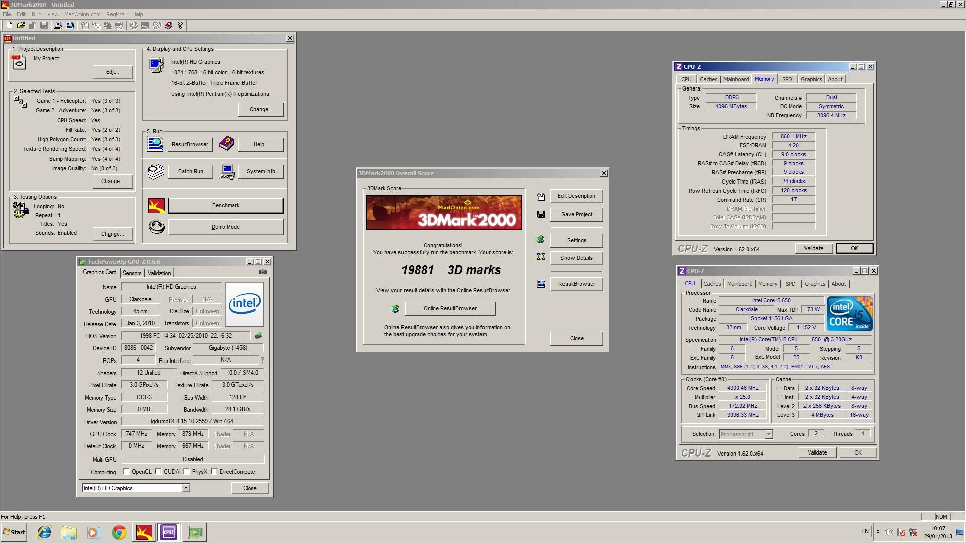Click the Online ResultBrowser button
The image size is (966, 543).
click(450, 309)
